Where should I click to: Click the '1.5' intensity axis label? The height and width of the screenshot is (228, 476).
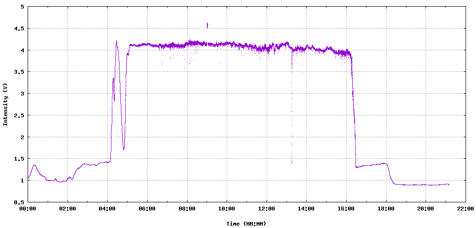point(20,159)
